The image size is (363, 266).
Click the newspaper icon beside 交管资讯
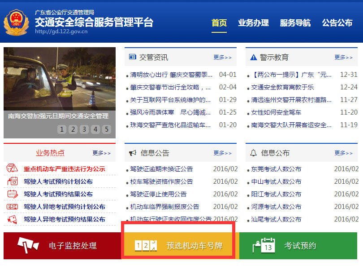coord(132,57)
